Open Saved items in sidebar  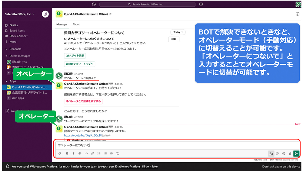[x=17, y=31]
